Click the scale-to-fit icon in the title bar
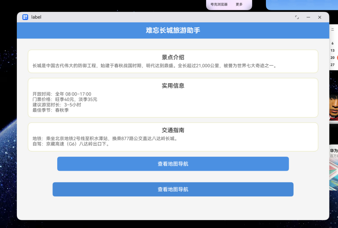Viewport: 338px width, 228px height. pos(297,17)
